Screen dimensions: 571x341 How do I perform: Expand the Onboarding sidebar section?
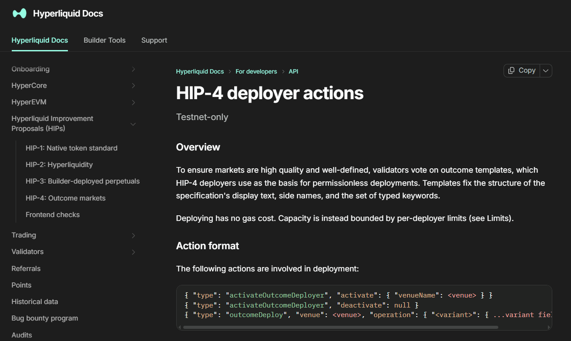pos(133,69)
